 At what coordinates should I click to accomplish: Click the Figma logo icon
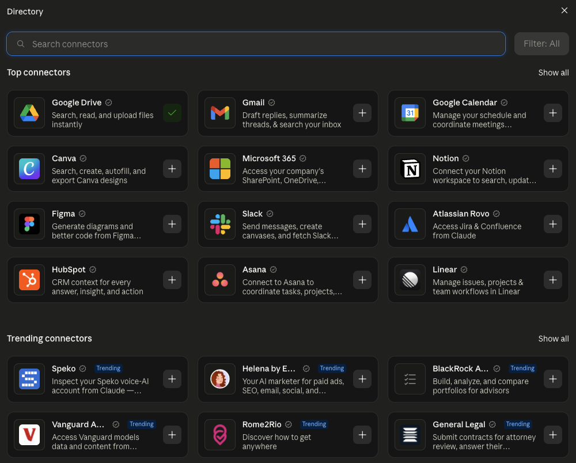click(29, 224)
